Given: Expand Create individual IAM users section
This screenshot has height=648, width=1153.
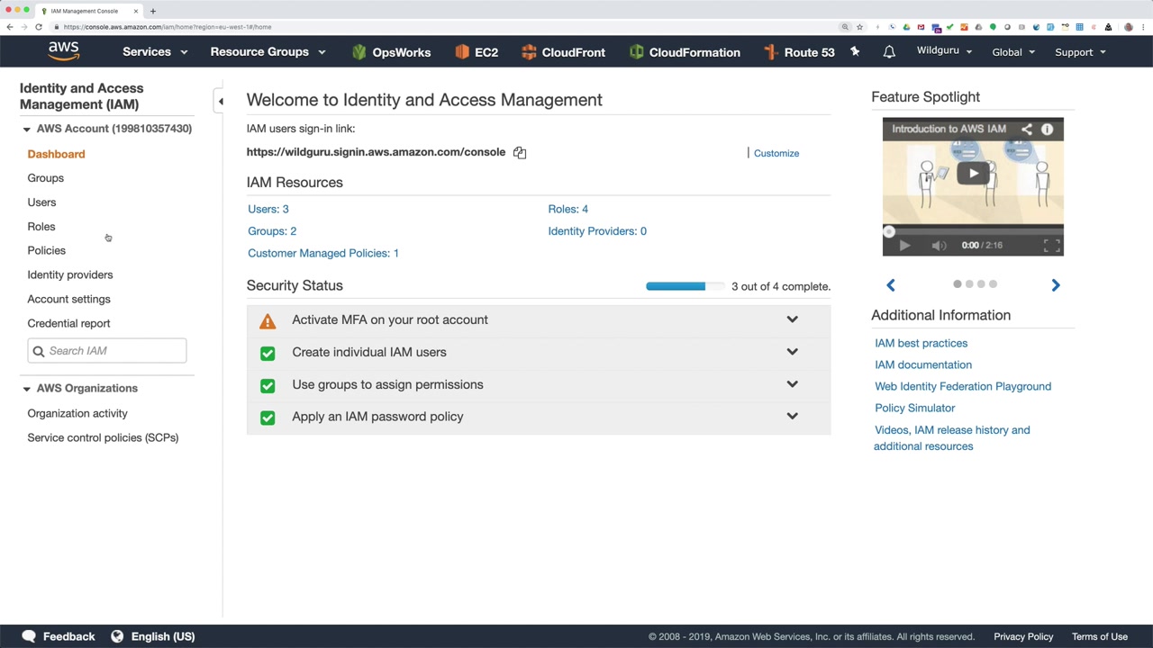Looking at the screenshot, I should 792,352.
